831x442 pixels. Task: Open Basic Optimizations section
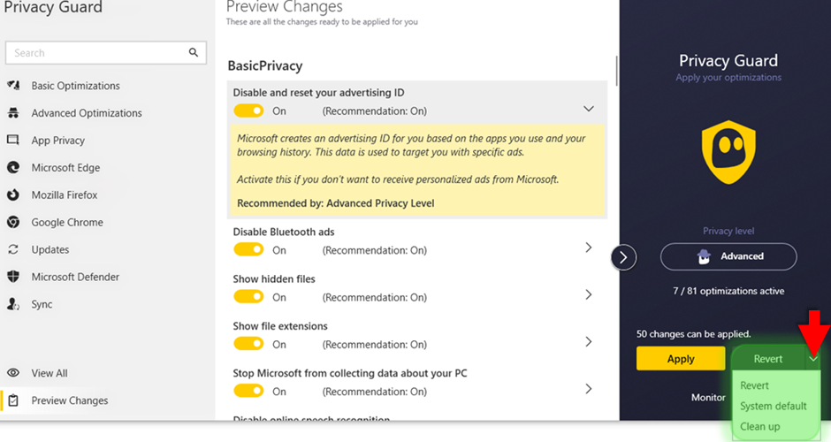pos(75,86)
